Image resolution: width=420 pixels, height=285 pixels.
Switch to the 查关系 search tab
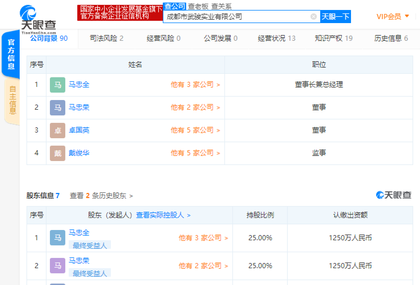222,6
